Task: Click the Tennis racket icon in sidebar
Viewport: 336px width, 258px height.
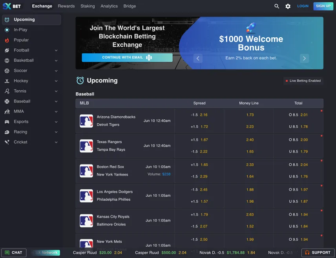Action: tap(7, 91)
